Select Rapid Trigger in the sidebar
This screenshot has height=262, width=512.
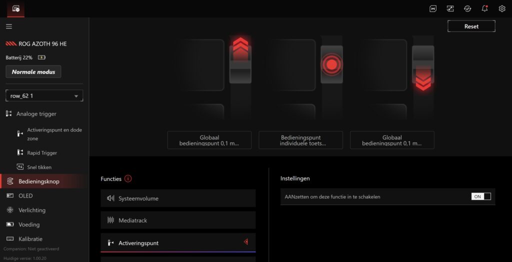click(x=42, y=153)
